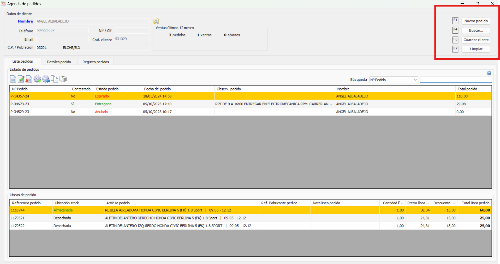The image size is (500, 264).
Task: Open customer search folder icon beside Nombre
Action: point(156,21)
